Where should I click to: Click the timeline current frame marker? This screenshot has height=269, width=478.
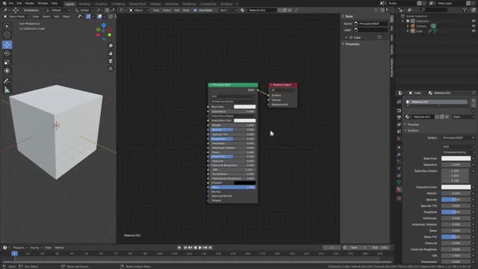coord(14,253)
